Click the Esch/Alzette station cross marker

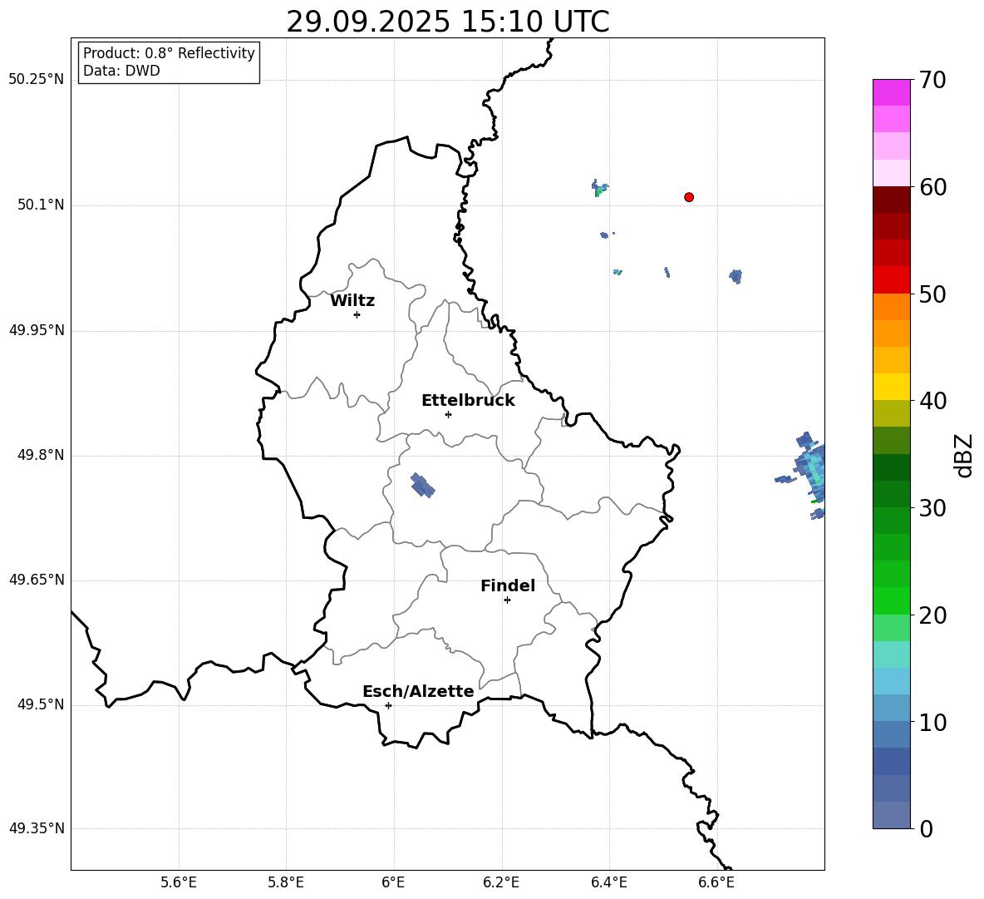tap(388, 705)
